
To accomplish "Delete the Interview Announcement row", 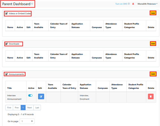I will coord(151,96).
